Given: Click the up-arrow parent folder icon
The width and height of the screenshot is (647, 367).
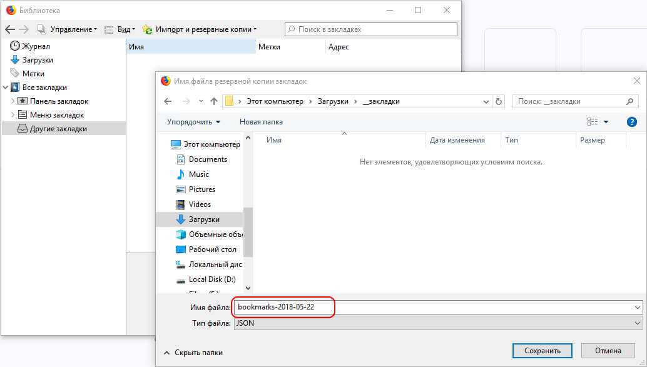Looking at the screenshot, I should (x=214, y=101).
